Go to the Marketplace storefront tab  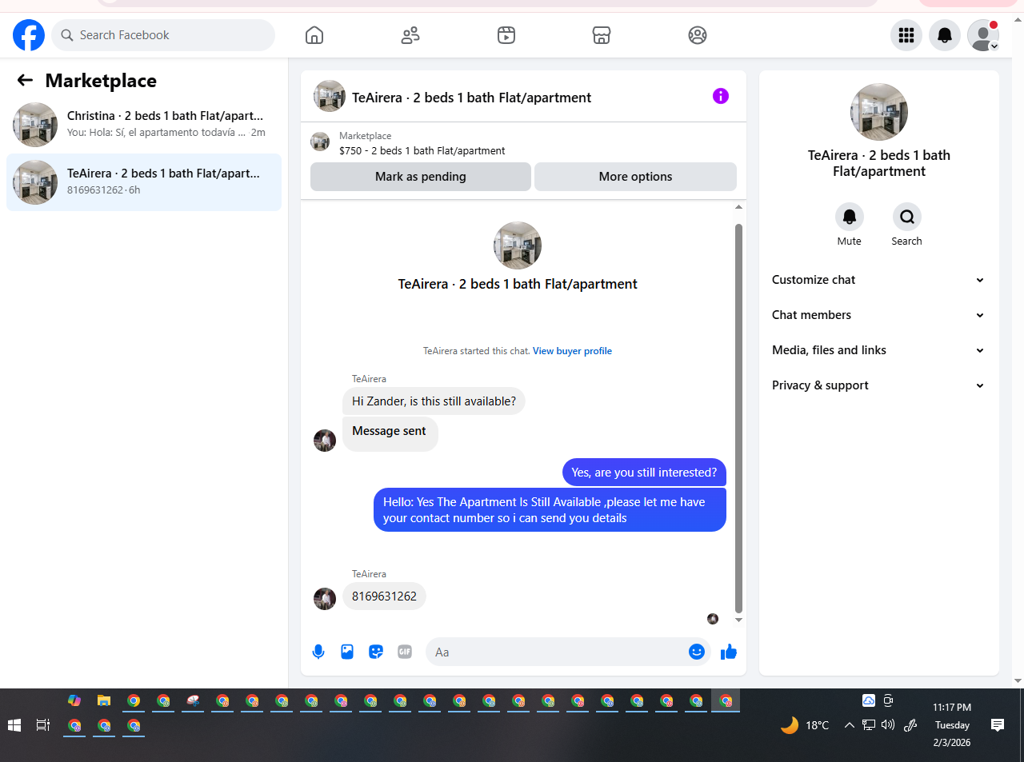(602, 35)
